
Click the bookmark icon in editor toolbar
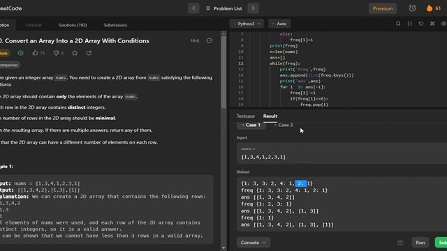(398, 24)
